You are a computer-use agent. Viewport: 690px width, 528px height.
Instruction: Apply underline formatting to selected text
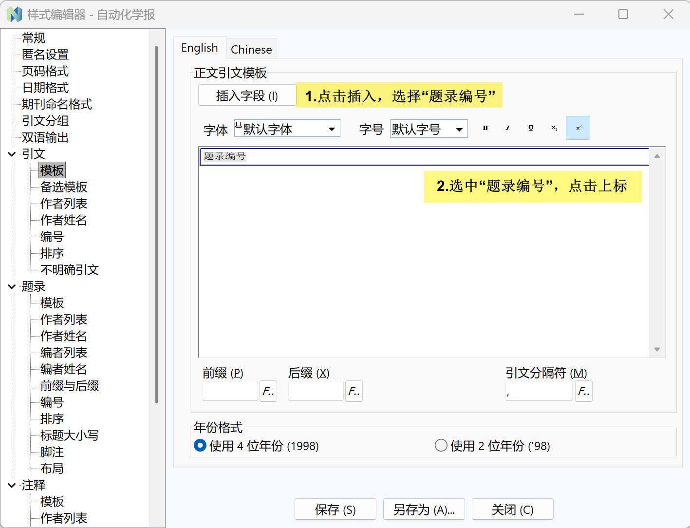pos(530,128)
